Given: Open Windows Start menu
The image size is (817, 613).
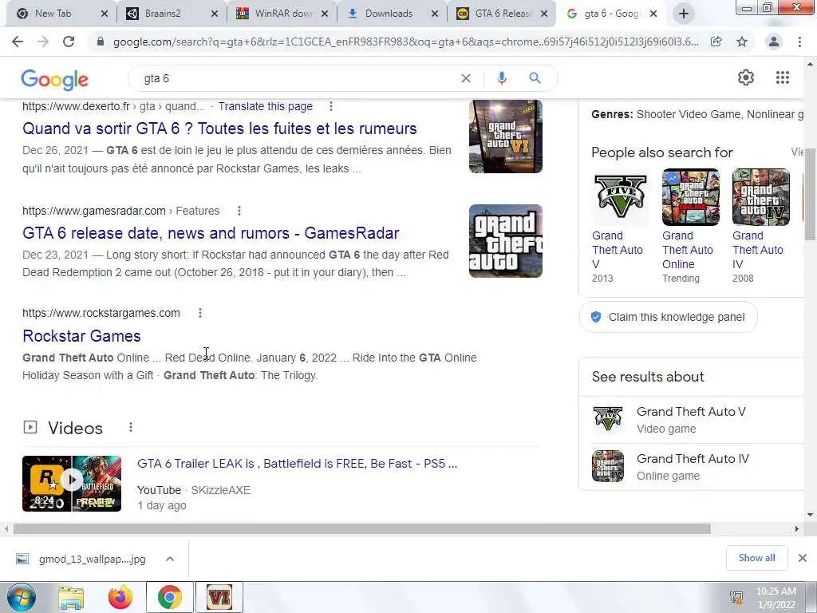Looking at the screenshot, I should 22,597.
